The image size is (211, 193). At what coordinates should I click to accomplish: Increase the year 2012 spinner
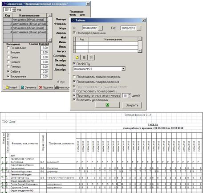point(14,8)
